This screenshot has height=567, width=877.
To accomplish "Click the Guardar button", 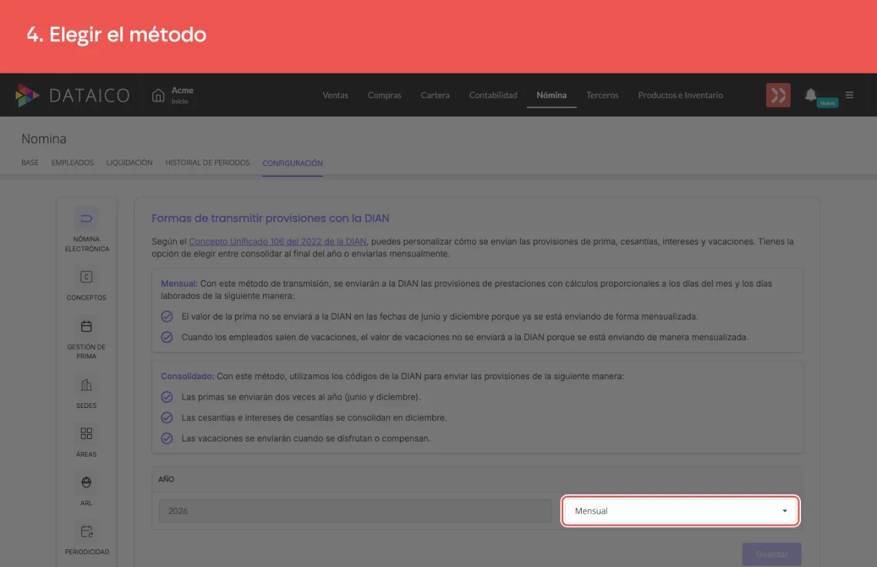I will 771,554.
